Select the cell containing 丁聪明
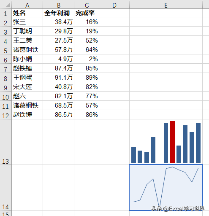The height and width of the screenshot is (216, 209). [27, 31]
